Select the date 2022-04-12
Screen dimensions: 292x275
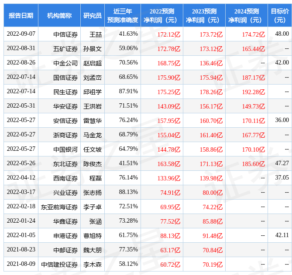coord(21,177)
